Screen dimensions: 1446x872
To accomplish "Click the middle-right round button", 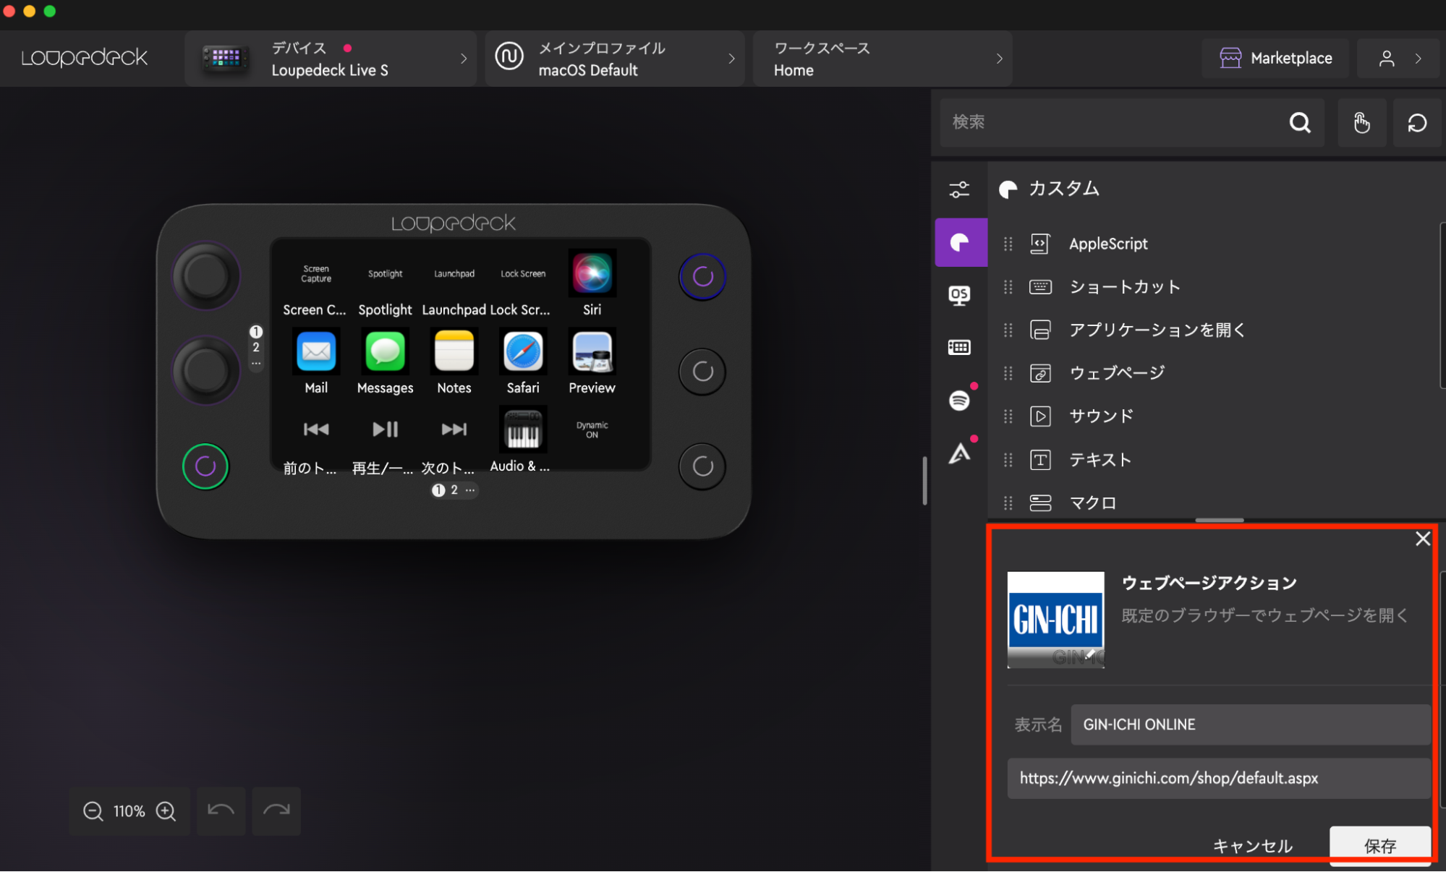I will click(x=702, y=372).
